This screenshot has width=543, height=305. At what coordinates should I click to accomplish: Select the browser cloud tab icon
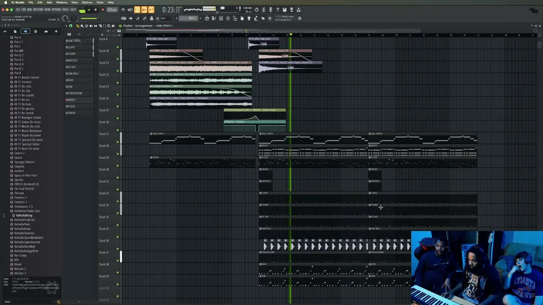(46, 31)
